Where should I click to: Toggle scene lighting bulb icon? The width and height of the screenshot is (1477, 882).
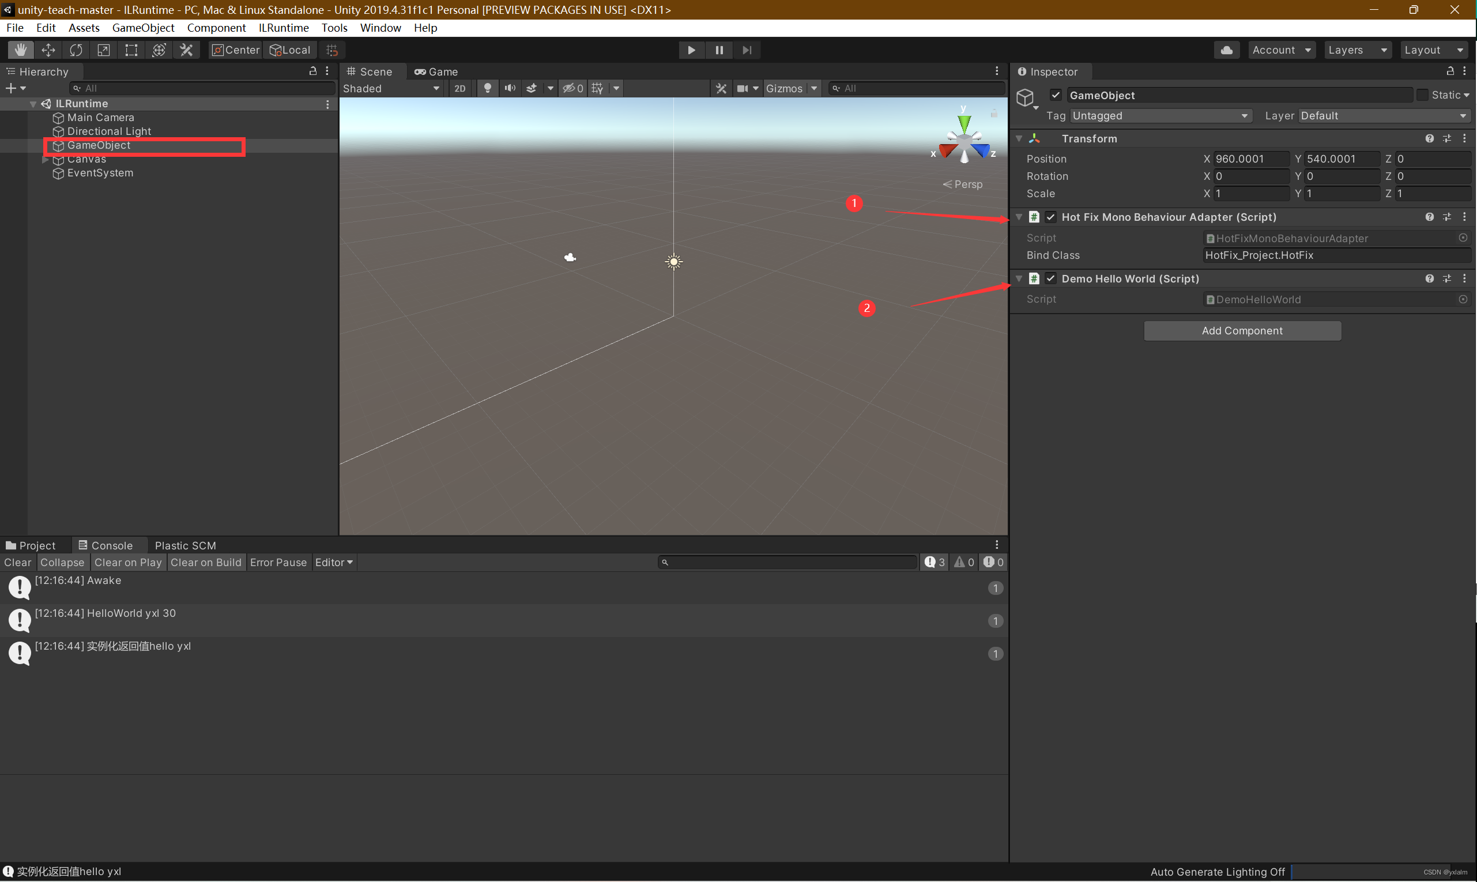[487, 88]
